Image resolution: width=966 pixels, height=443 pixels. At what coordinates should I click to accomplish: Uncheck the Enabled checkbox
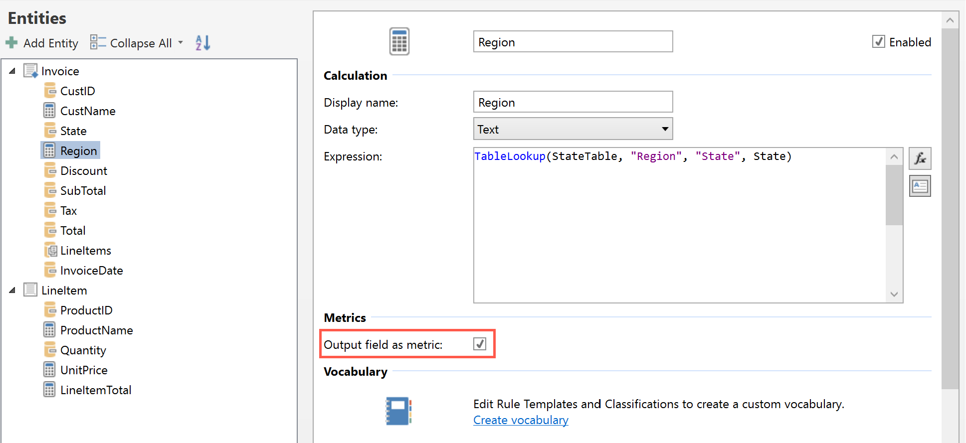click(878, 42)
